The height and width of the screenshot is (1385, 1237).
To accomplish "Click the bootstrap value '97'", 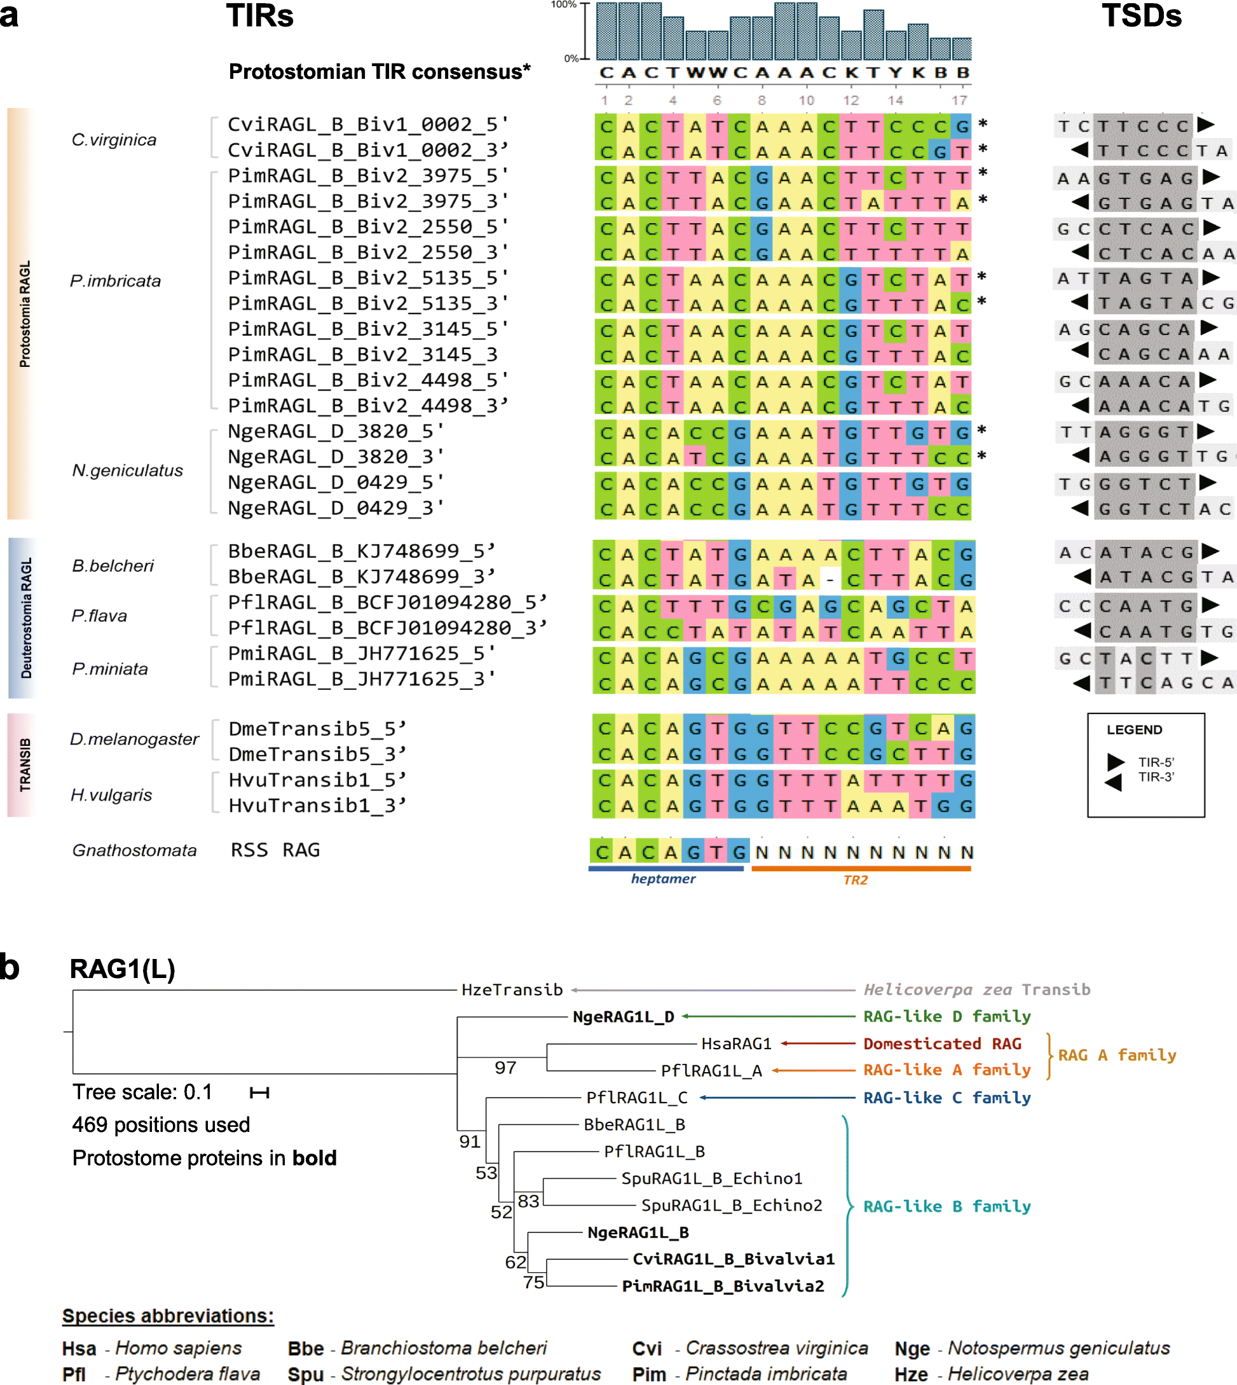I will click(505, 1068).
